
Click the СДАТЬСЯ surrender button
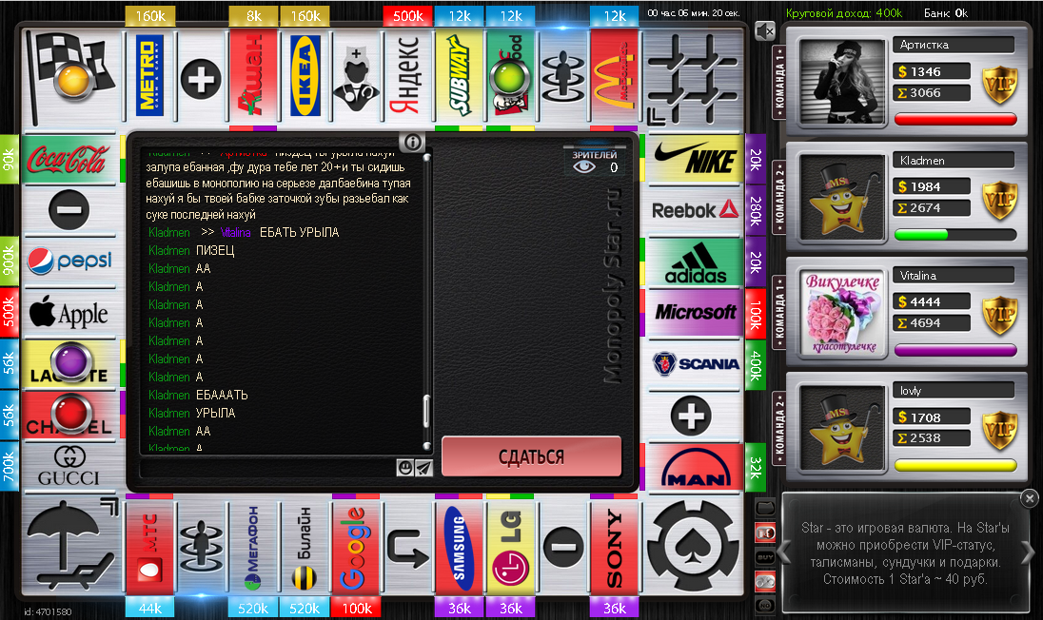pos(531,456)
